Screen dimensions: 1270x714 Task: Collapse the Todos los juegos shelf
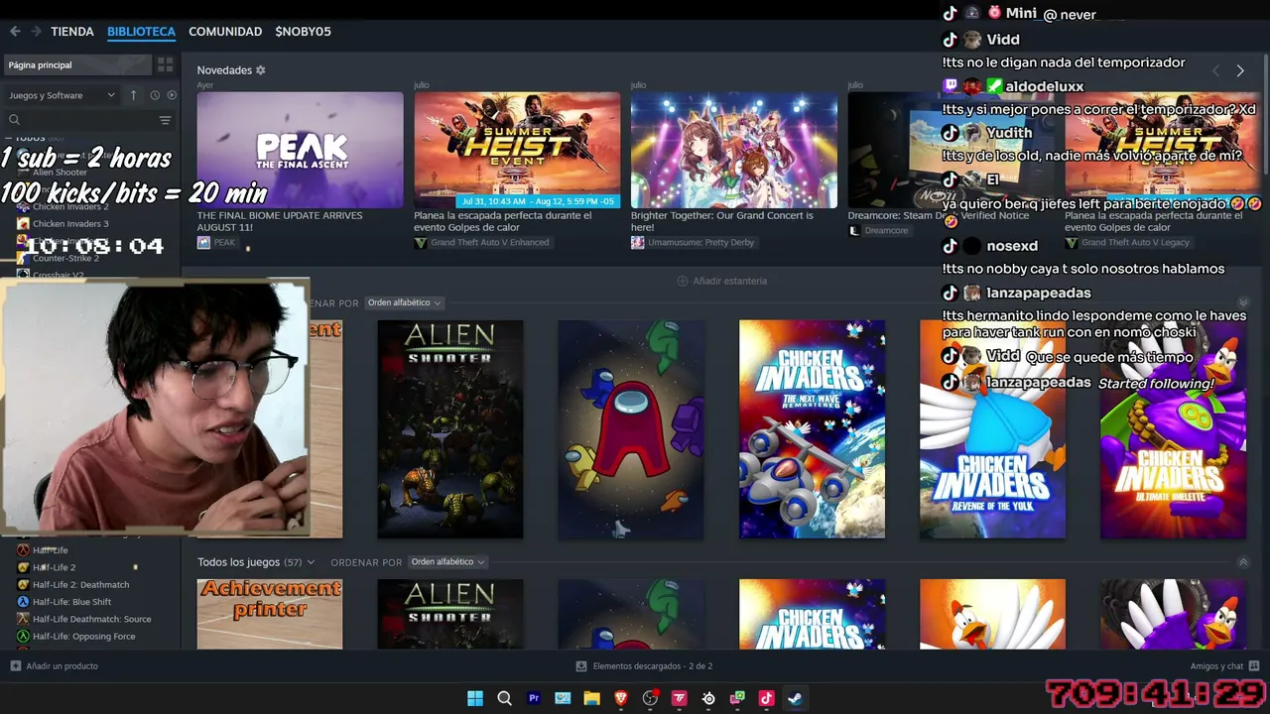(1243, 562)
